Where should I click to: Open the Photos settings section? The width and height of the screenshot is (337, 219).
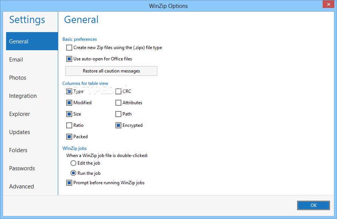pos(32,78)
